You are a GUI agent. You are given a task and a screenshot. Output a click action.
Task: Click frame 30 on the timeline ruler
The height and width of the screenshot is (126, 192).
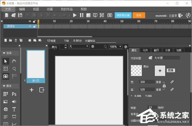(88, 21)
